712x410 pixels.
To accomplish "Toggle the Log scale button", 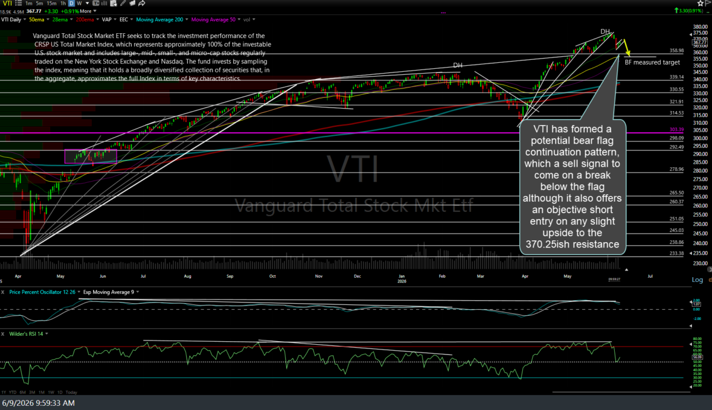I will click(697, 279).
